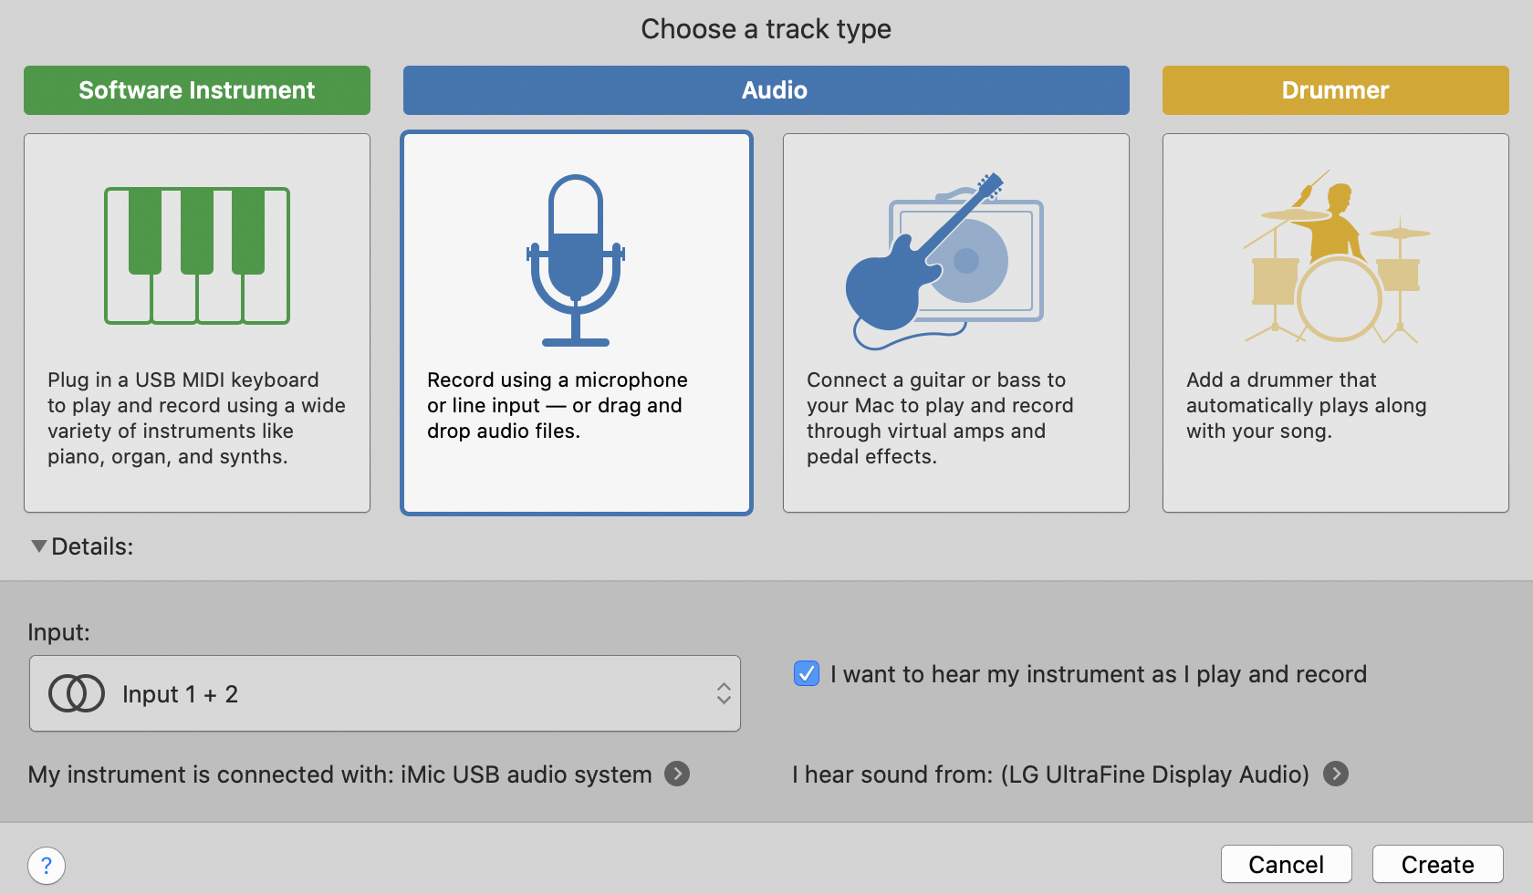Select the green piano keyboard icon
This screenshot has width=1533, height=894.
(x=197, y=255)
